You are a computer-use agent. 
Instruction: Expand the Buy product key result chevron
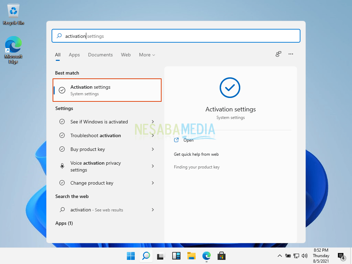tap(153, 149)
